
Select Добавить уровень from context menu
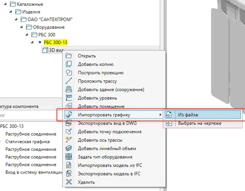click(97, 98)
